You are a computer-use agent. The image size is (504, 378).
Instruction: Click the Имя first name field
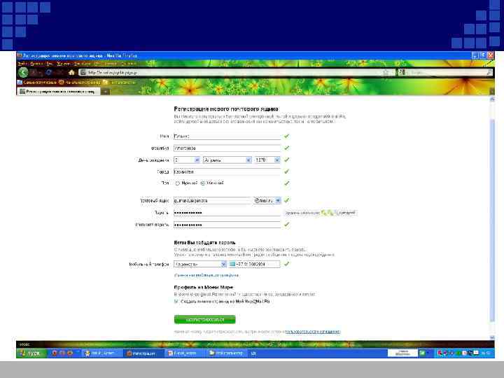click(227, 136)
